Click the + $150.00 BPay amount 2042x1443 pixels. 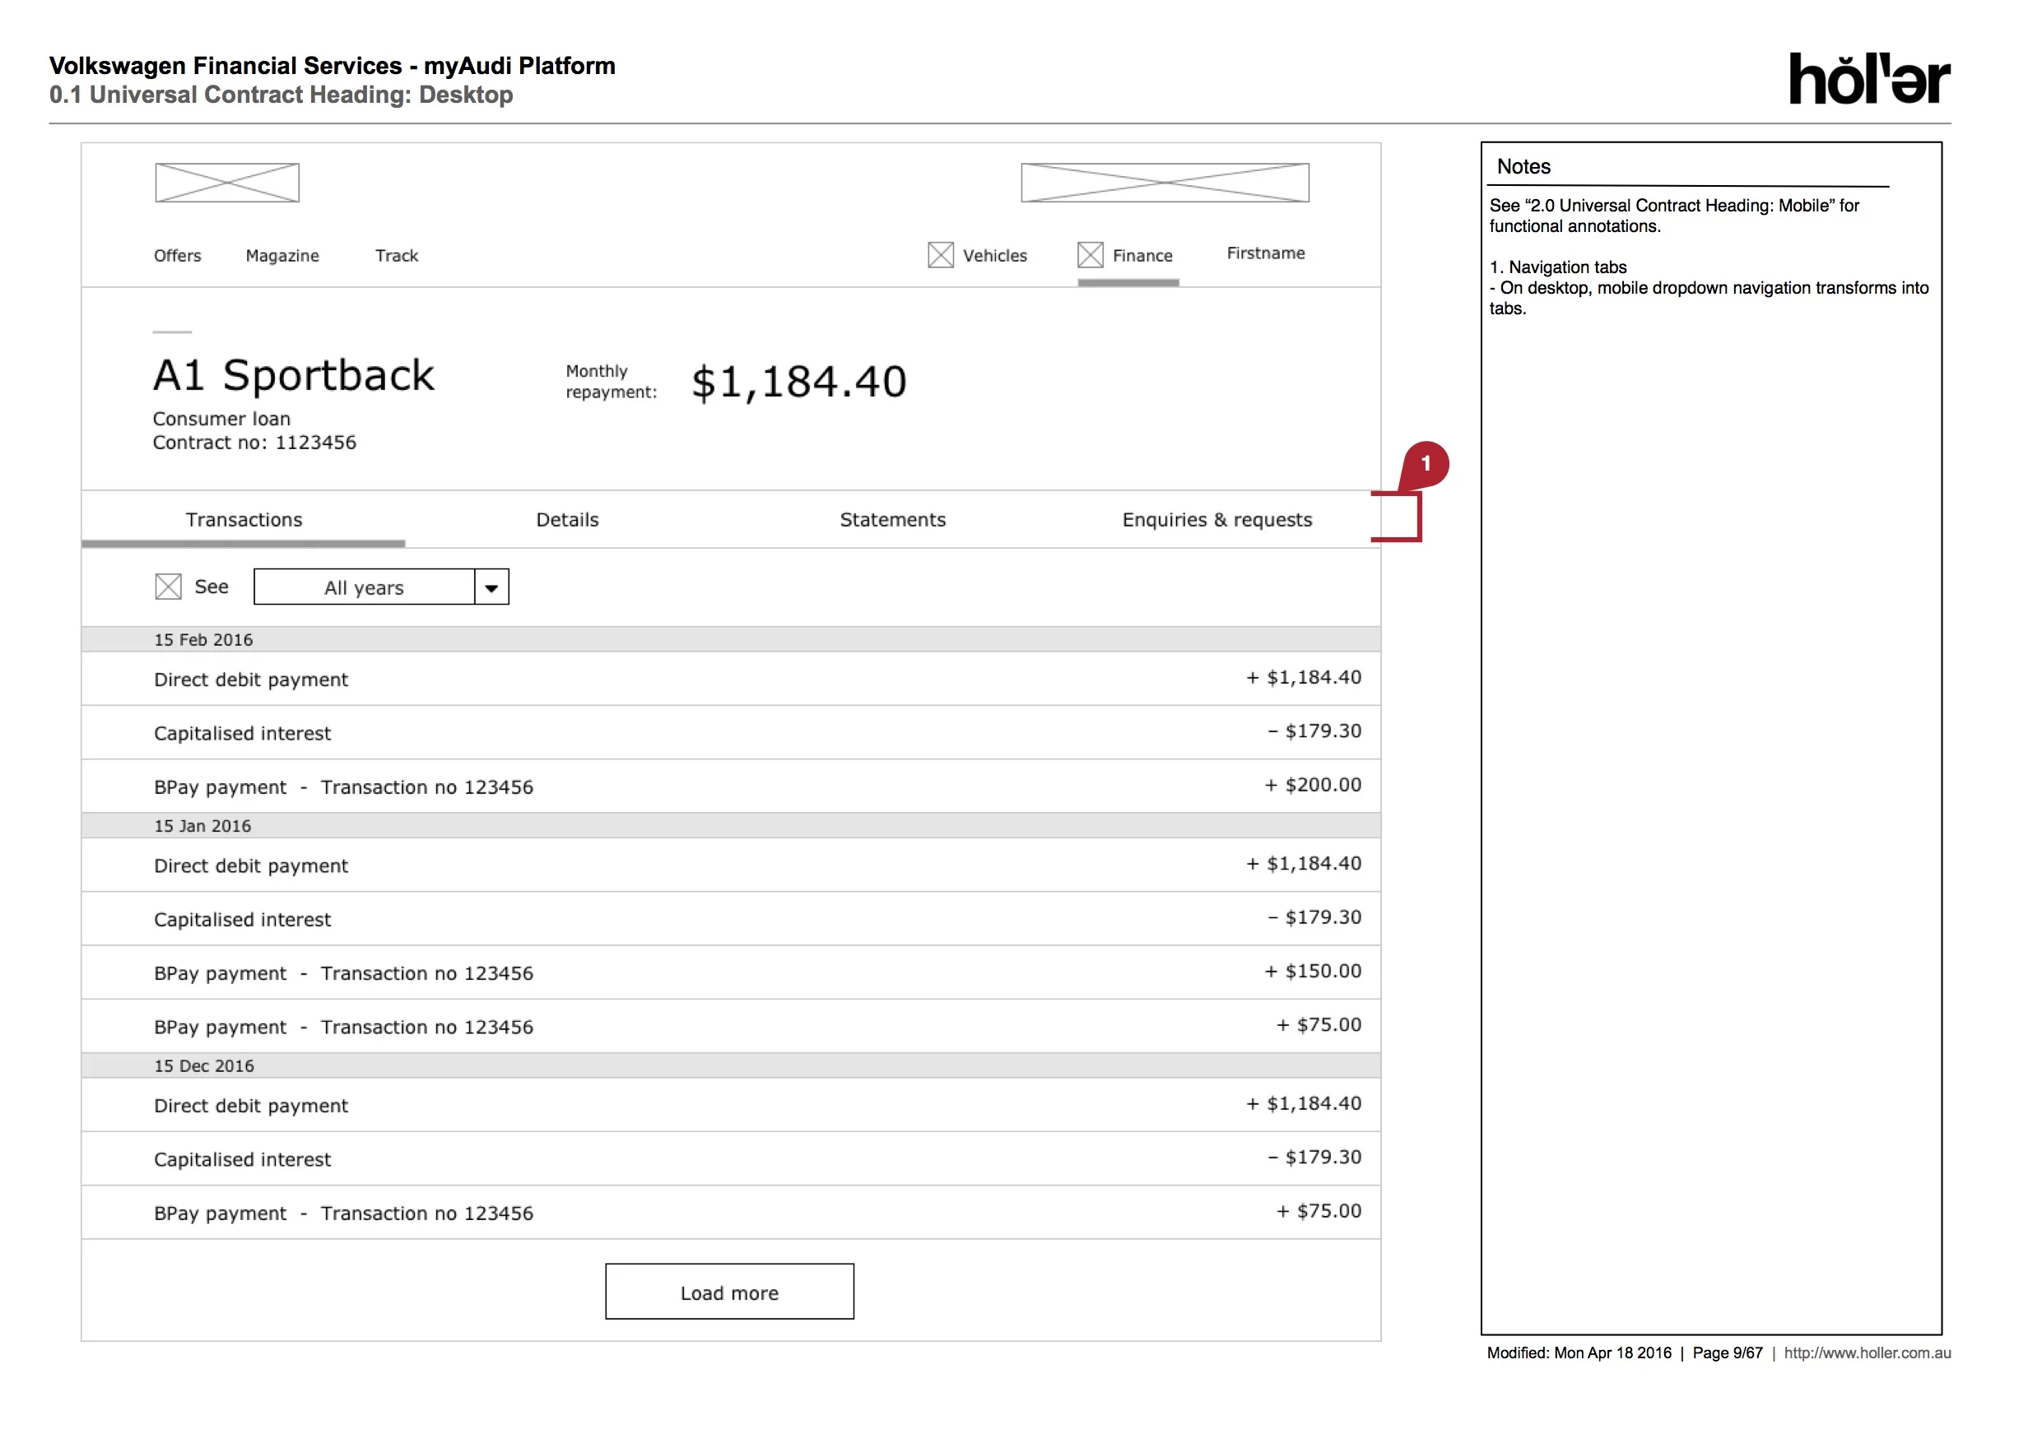[x=1313, y=971]
